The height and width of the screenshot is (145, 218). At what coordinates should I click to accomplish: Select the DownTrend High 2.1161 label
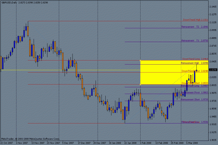(195, 20)
